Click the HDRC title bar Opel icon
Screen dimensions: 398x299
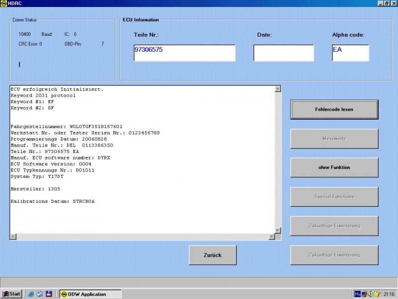[x=4, y=3]
